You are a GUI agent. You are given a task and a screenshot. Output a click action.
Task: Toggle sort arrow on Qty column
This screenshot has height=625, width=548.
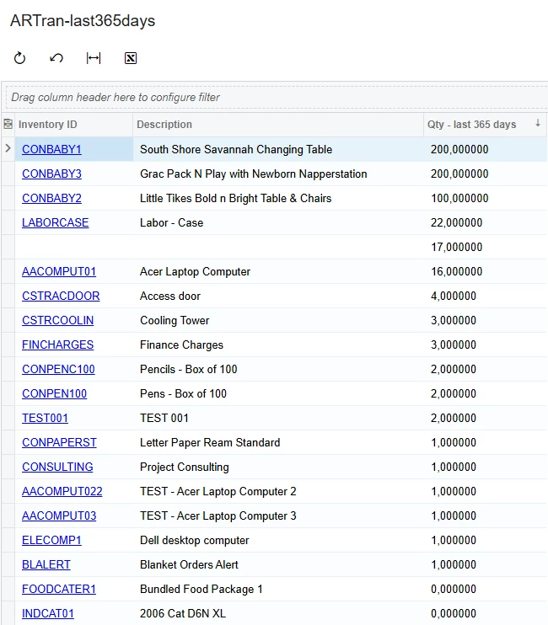tap(538, 123)
